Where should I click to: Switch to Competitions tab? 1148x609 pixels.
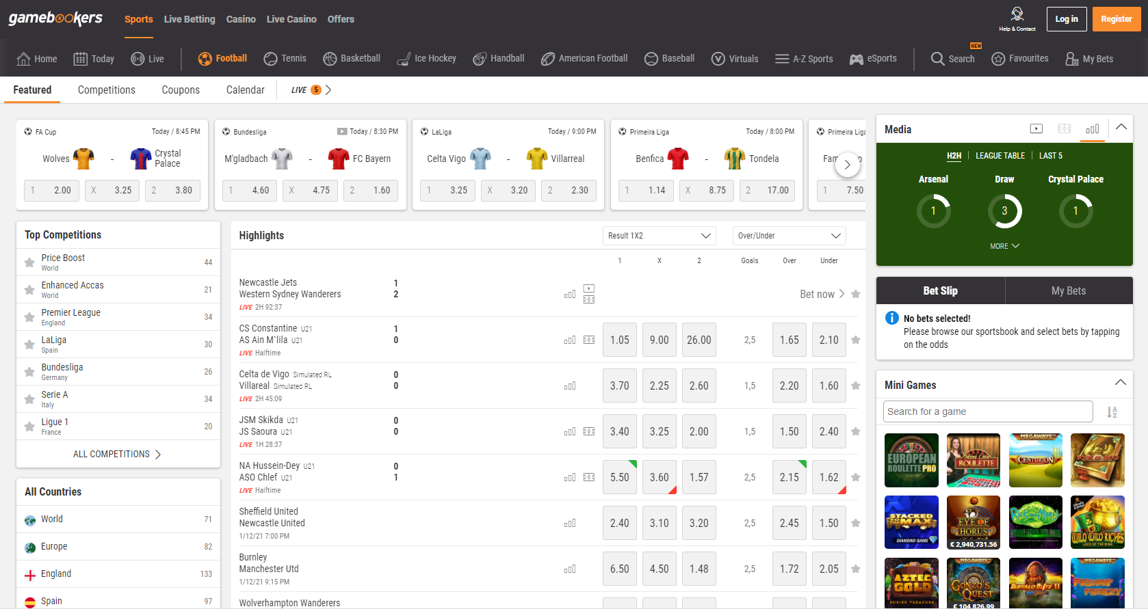click(x=107, y=90)
